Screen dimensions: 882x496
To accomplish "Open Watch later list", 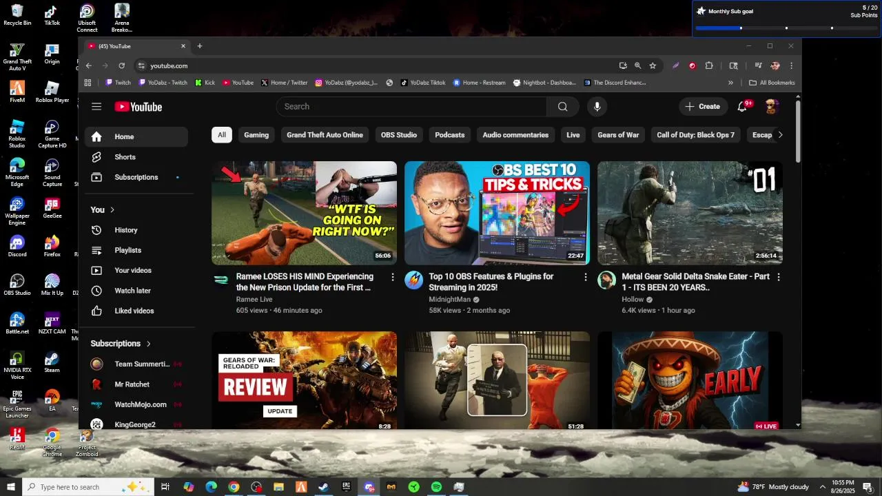I will tap(136, 291).
